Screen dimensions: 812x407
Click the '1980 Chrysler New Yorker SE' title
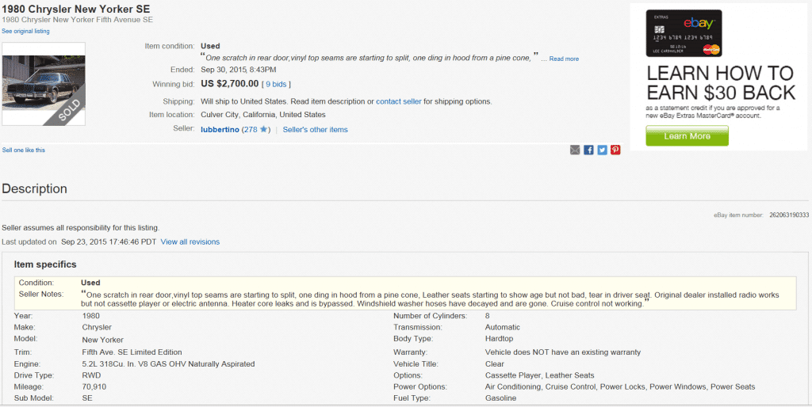click(x=77, y=9)
